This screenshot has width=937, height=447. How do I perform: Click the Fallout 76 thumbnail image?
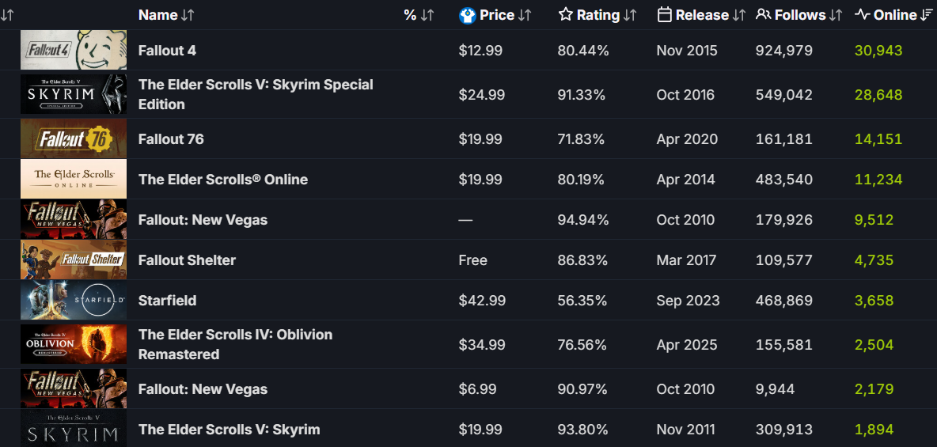tap(74, 139)
